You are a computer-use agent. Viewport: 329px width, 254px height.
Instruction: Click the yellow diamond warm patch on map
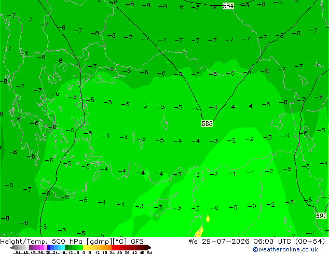[x=208, y=218]
